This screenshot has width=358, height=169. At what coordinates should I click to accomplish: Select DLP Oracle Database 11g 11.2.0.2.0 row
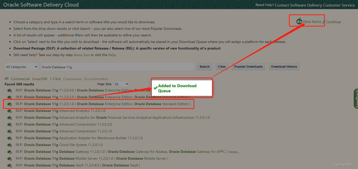tap(103, 97)
